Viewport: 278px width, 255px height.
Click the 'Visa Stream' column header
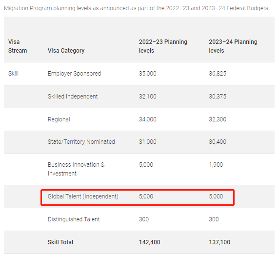click(18, 46)
